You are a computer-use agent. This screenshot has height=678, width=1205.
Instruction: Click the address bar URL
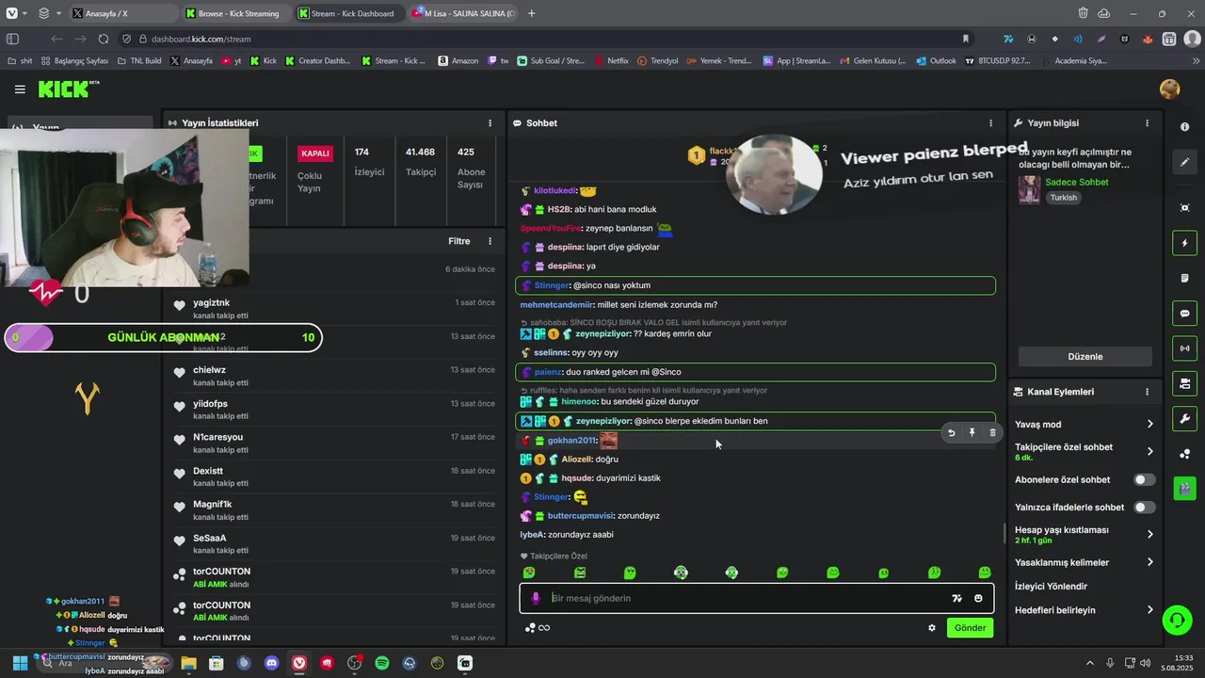(201, 39)
